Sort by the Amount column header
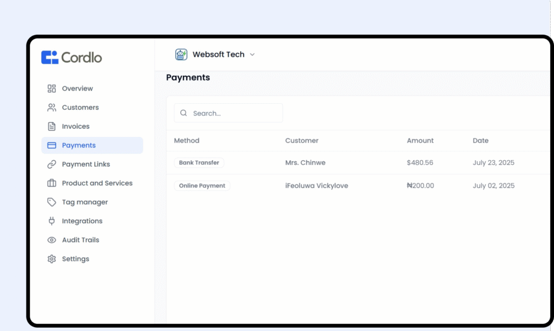 pos(420,141)
